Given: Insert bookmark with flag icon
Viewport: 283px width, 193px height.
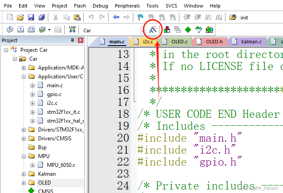Looking at the screenshot, I should tap(140, 17).
